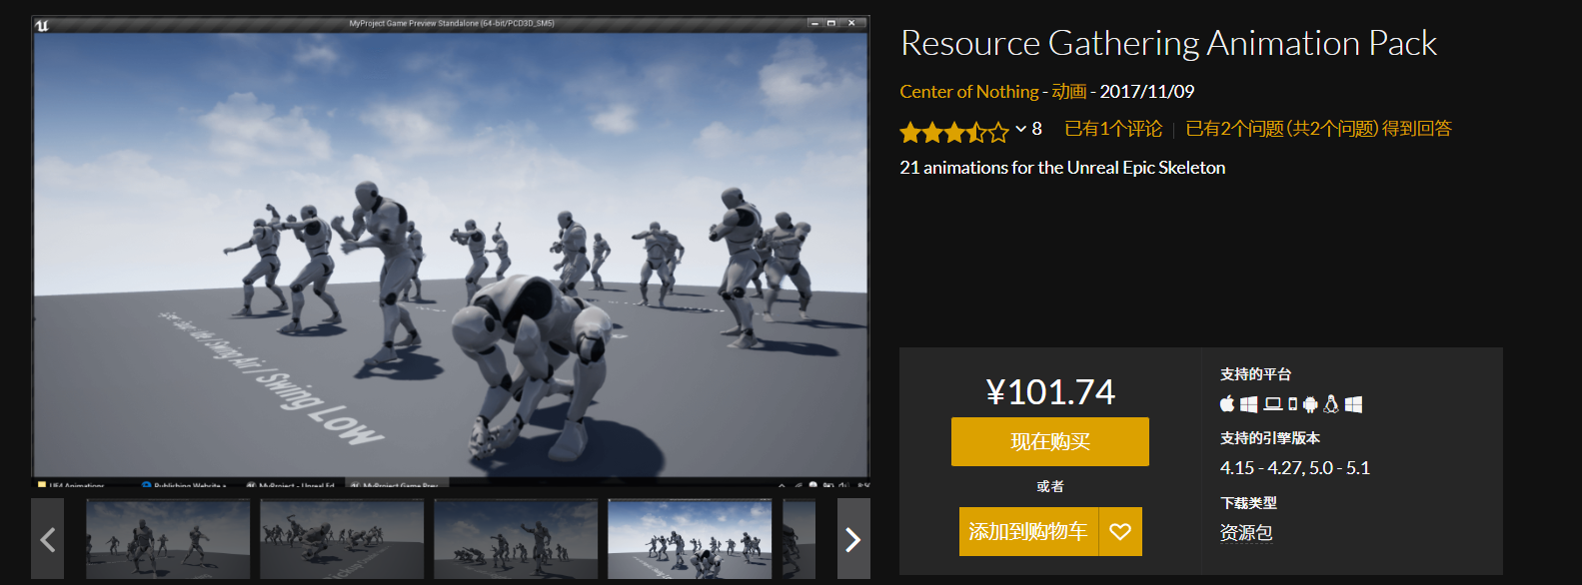Open the 动画 category link

point(1069,92)
